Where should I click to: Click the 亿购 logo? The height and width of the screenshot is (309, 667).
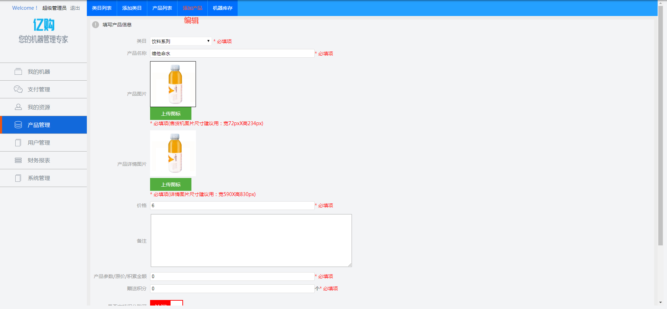pos(43,25)
